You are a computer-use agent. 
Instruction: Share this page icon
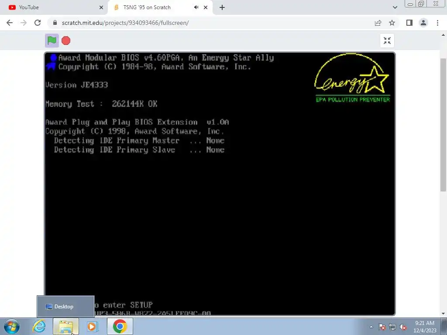click(x=378, y=23)
